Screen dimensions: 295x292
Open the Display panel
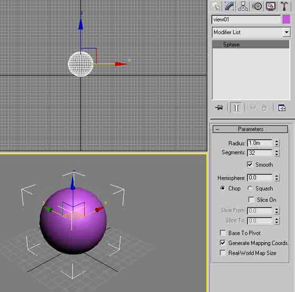pos(271,6)
